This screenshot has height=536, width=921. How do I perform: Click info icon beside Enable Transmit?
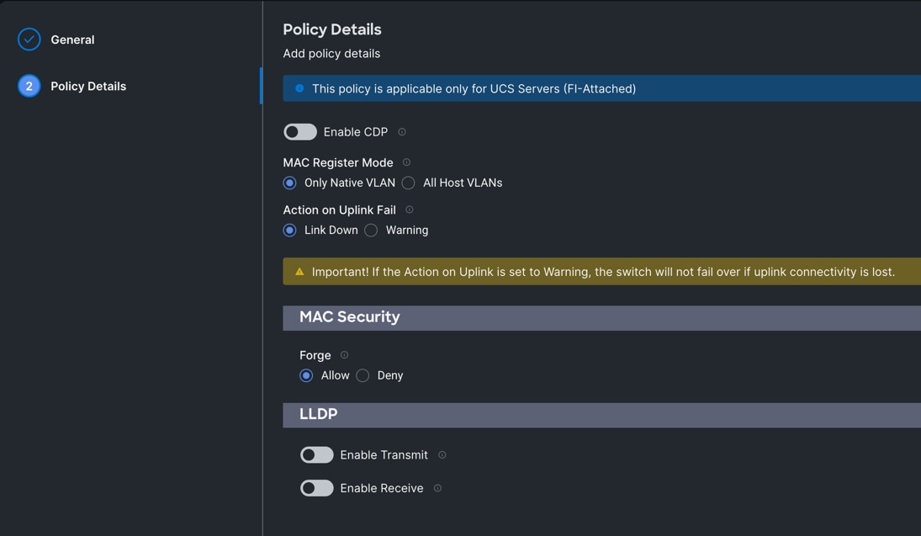(442, 455)
